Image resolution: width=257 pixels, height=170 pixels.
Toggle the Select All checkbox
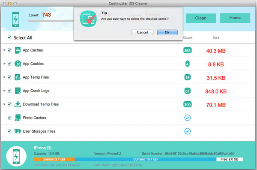(x=9, y=37)
